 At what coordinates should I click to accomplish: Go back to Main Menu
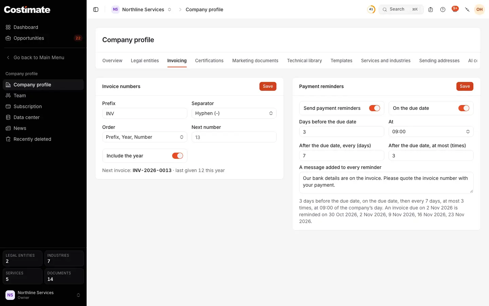coord(43,57)
